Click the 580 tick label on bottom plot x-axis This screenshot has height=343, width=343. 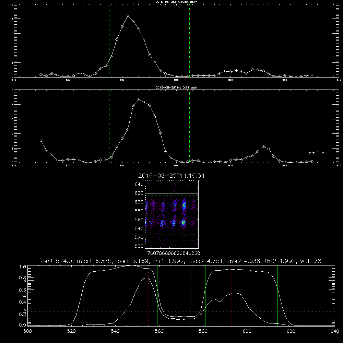pos(203,331)
